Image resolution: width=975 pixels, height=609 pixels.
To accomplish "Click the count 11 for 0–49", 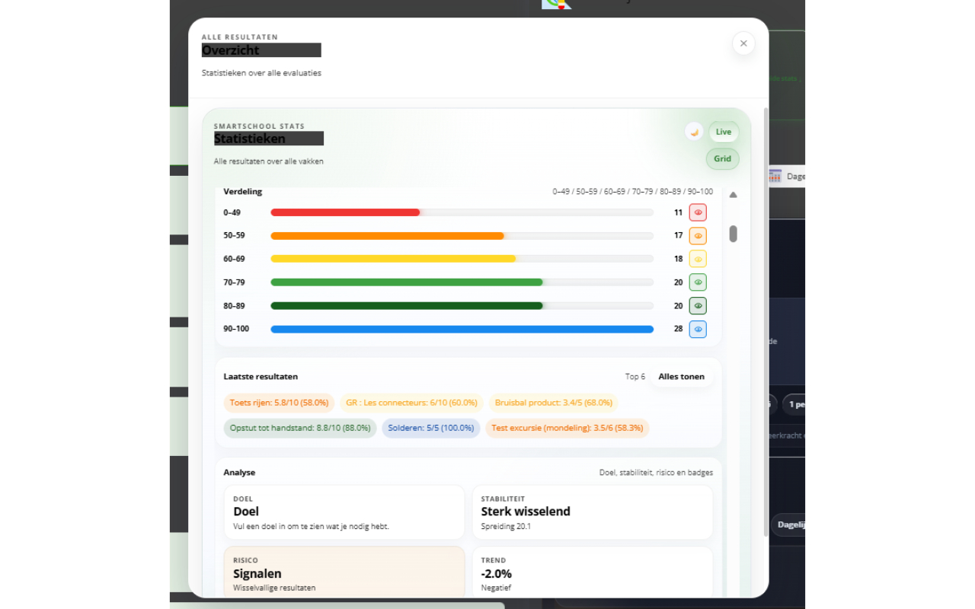I will coord(679,212).
